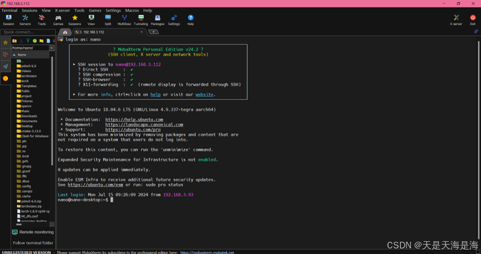Go to the Home tab icon
This screenshot has height=254, width=481.
tap(65, 32)
